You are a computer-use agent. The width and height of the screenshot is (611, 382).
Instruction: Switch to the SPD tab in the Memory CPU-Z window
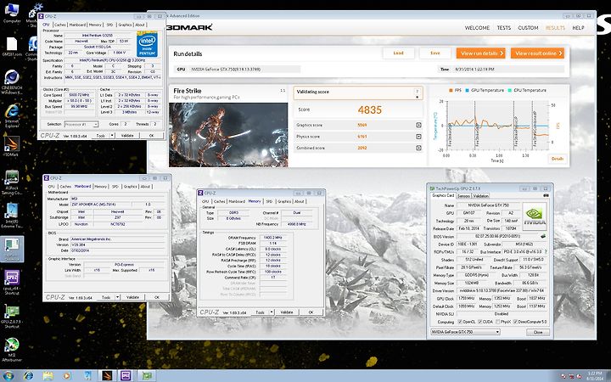point(269,201)
